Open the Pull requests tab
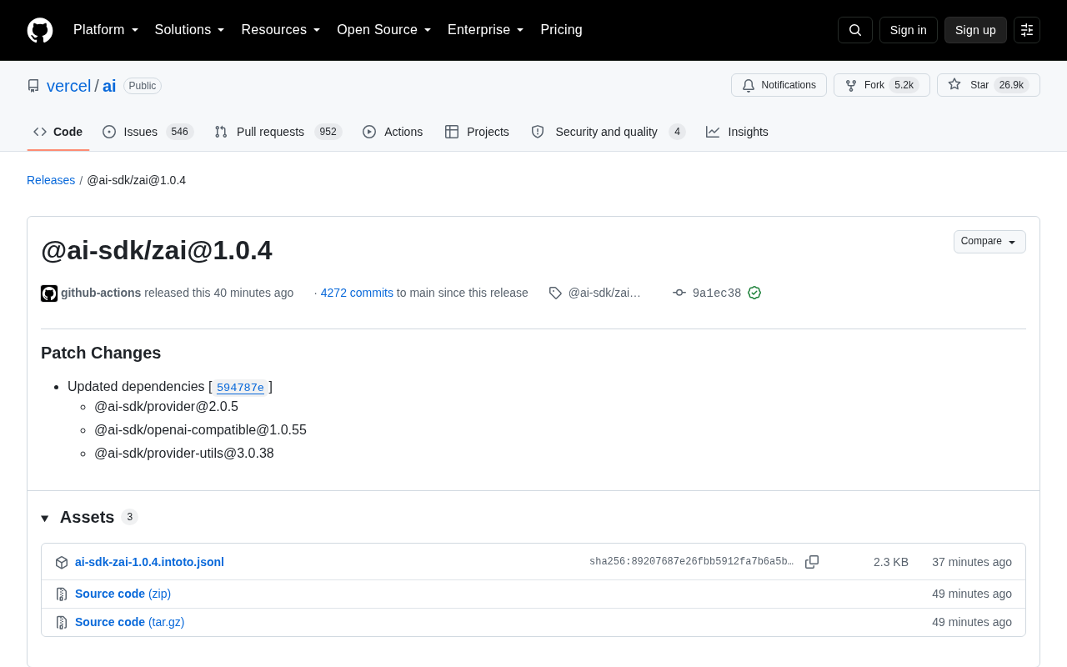 278,132
